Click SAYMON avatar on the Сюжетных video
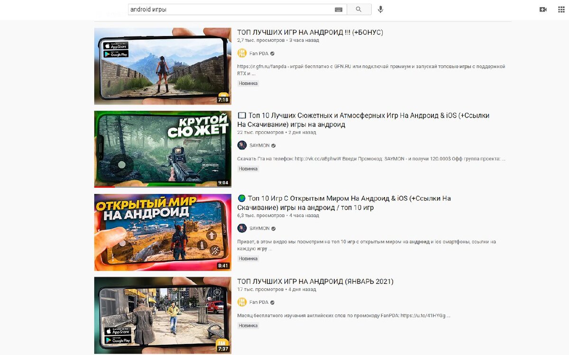 [242, 146]
